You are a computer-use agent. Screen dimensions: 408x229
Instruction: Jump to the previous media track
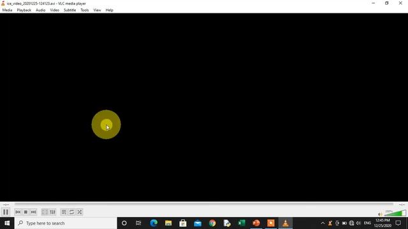[18, 212]
